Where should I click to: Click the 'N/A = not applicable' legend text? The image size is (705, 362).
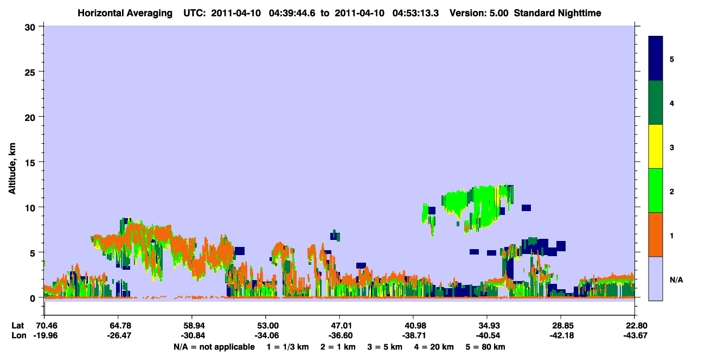tap(214, 347)
